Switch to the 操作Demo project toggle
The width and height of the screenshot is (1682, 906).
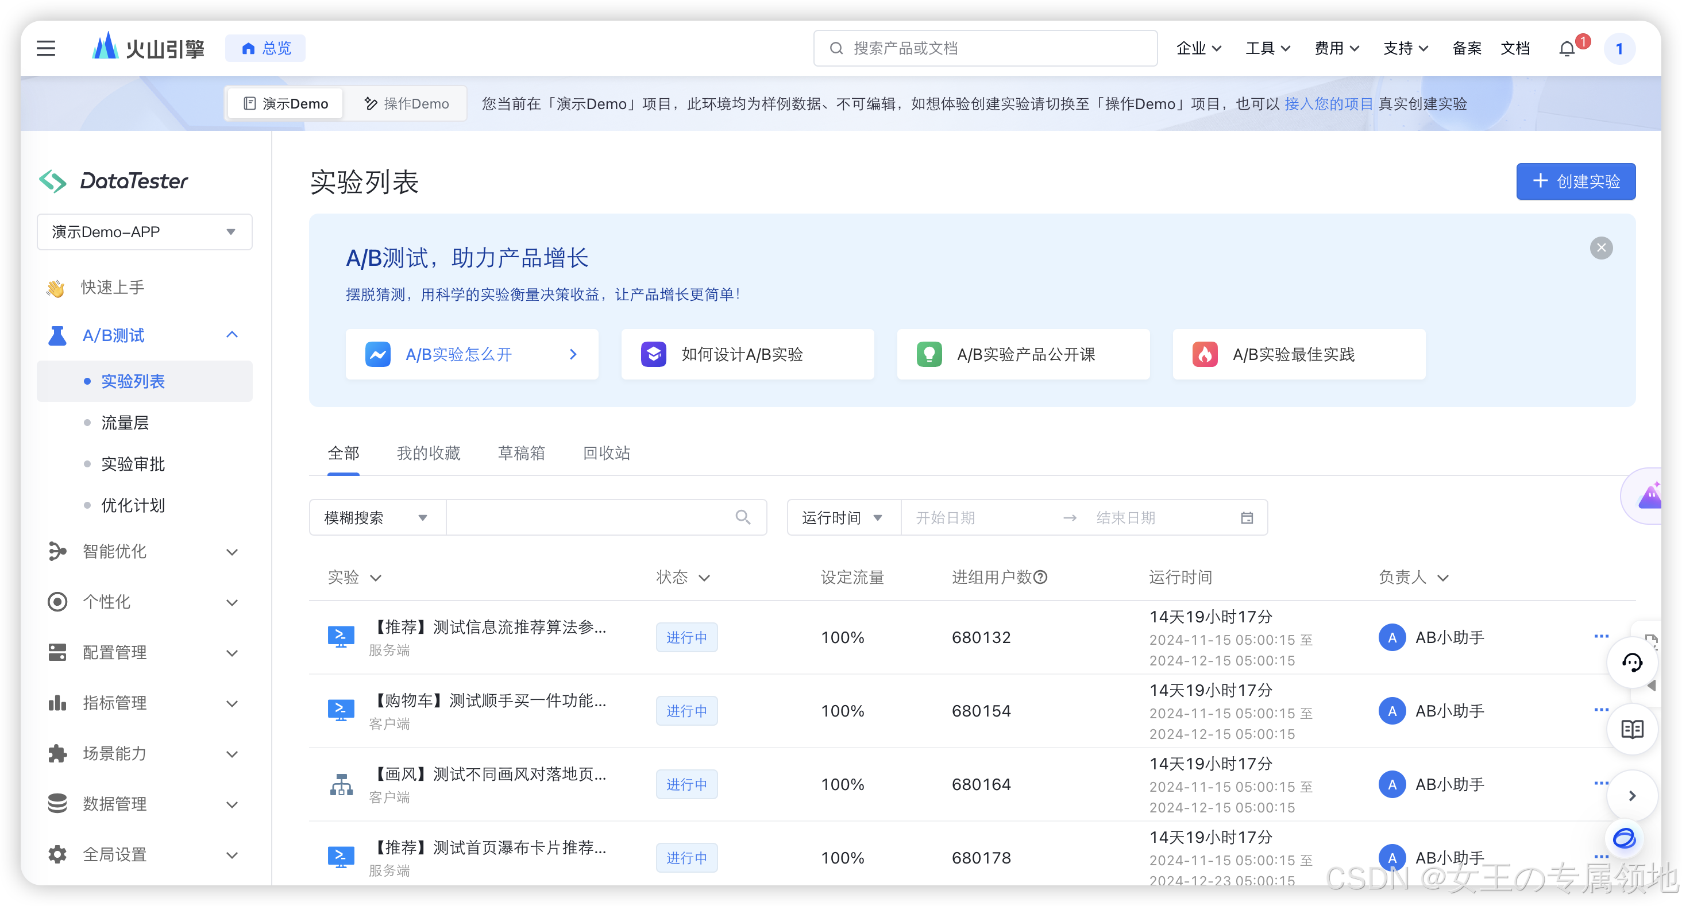406,104
